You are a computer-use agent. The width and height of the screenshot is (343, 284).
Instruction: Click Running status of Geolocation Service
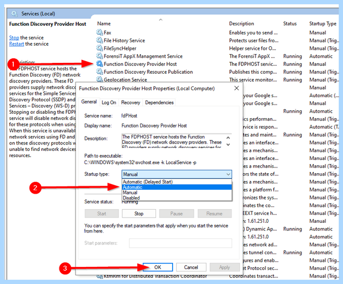tap(293, 80)
